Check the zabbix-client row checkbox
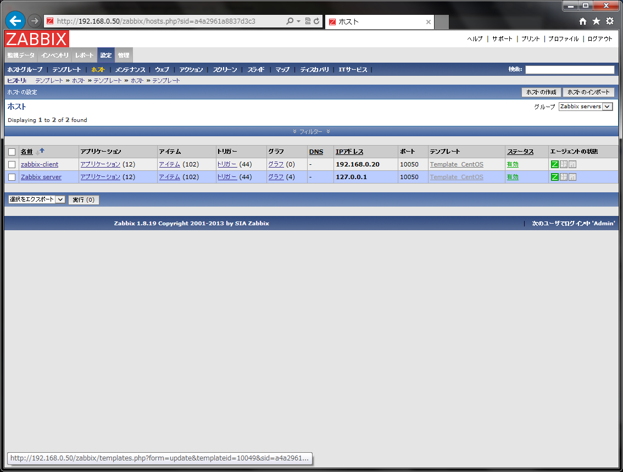The image size is (623, 472). [x=12, y=164]
